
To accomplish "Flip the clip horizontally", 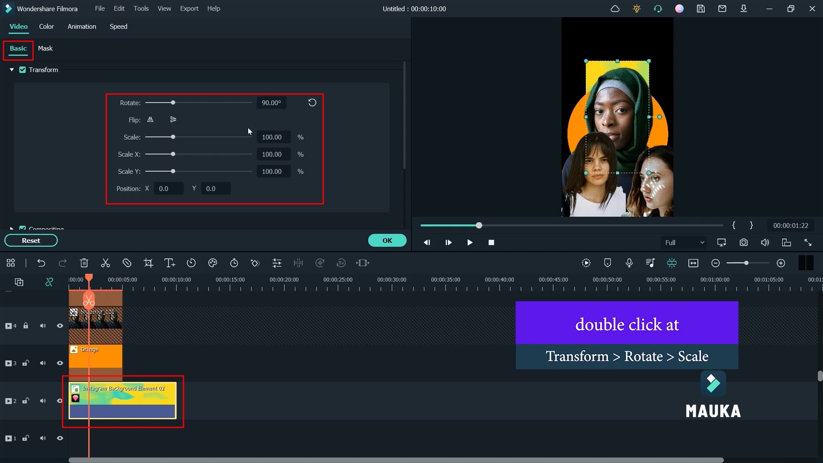I will point(150,120).
